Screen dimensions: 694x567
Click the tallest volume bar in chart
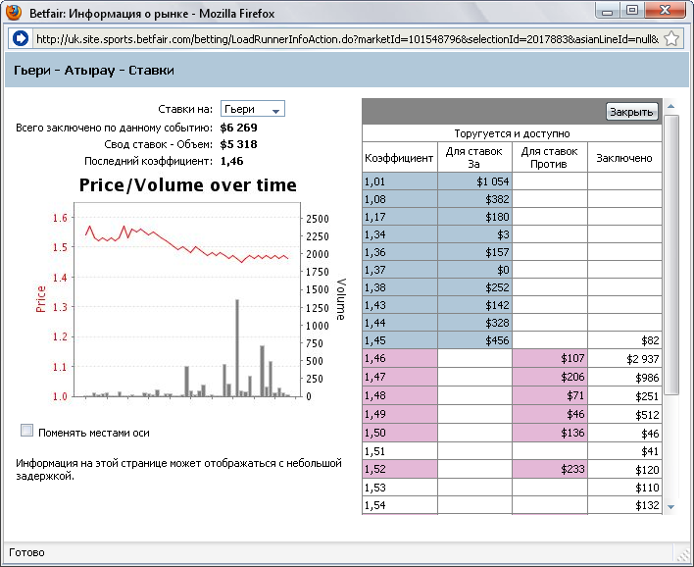coord(237,347)
